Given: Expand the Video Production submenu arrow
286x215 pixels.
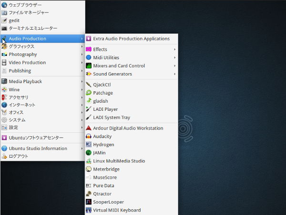Looking at the screenshot, I should pyautogui.click(x=82, y=63).
